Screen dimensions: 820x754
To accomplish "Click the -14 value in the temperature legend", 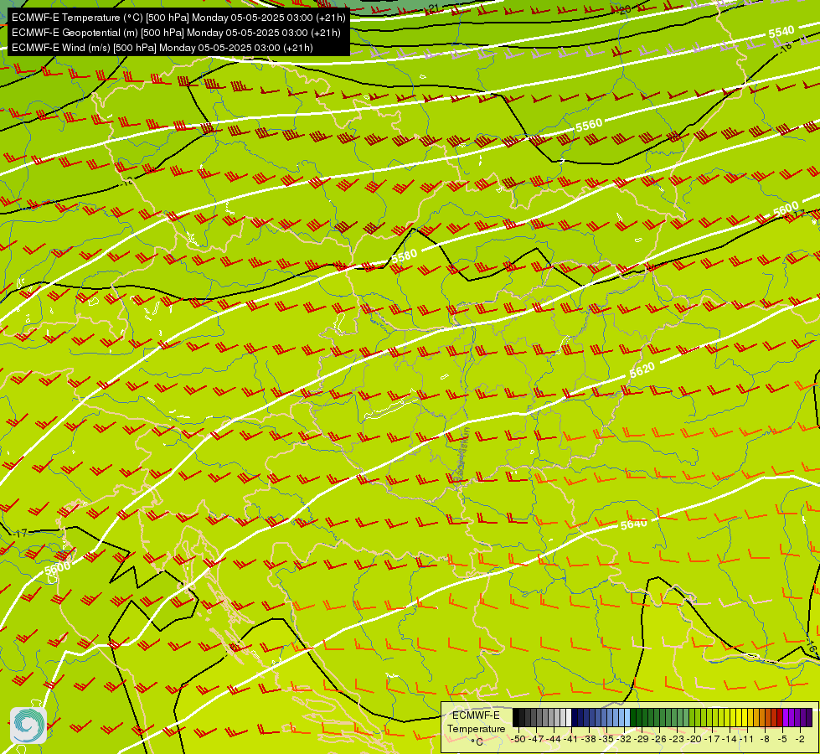I will click(730, 739).
